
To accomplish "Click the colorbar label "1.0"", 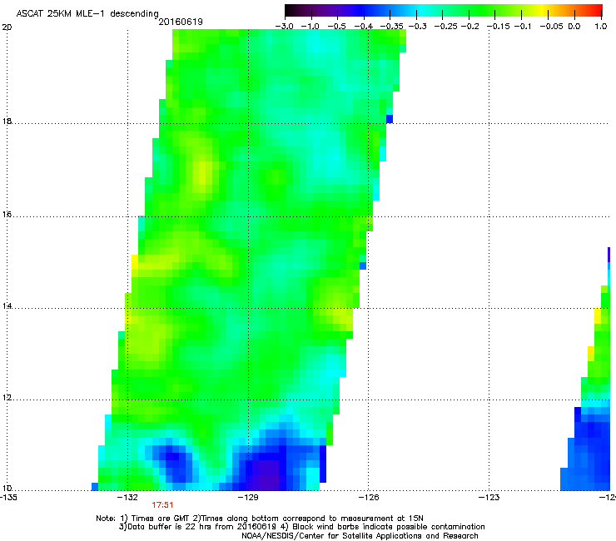I will point(601,27).
